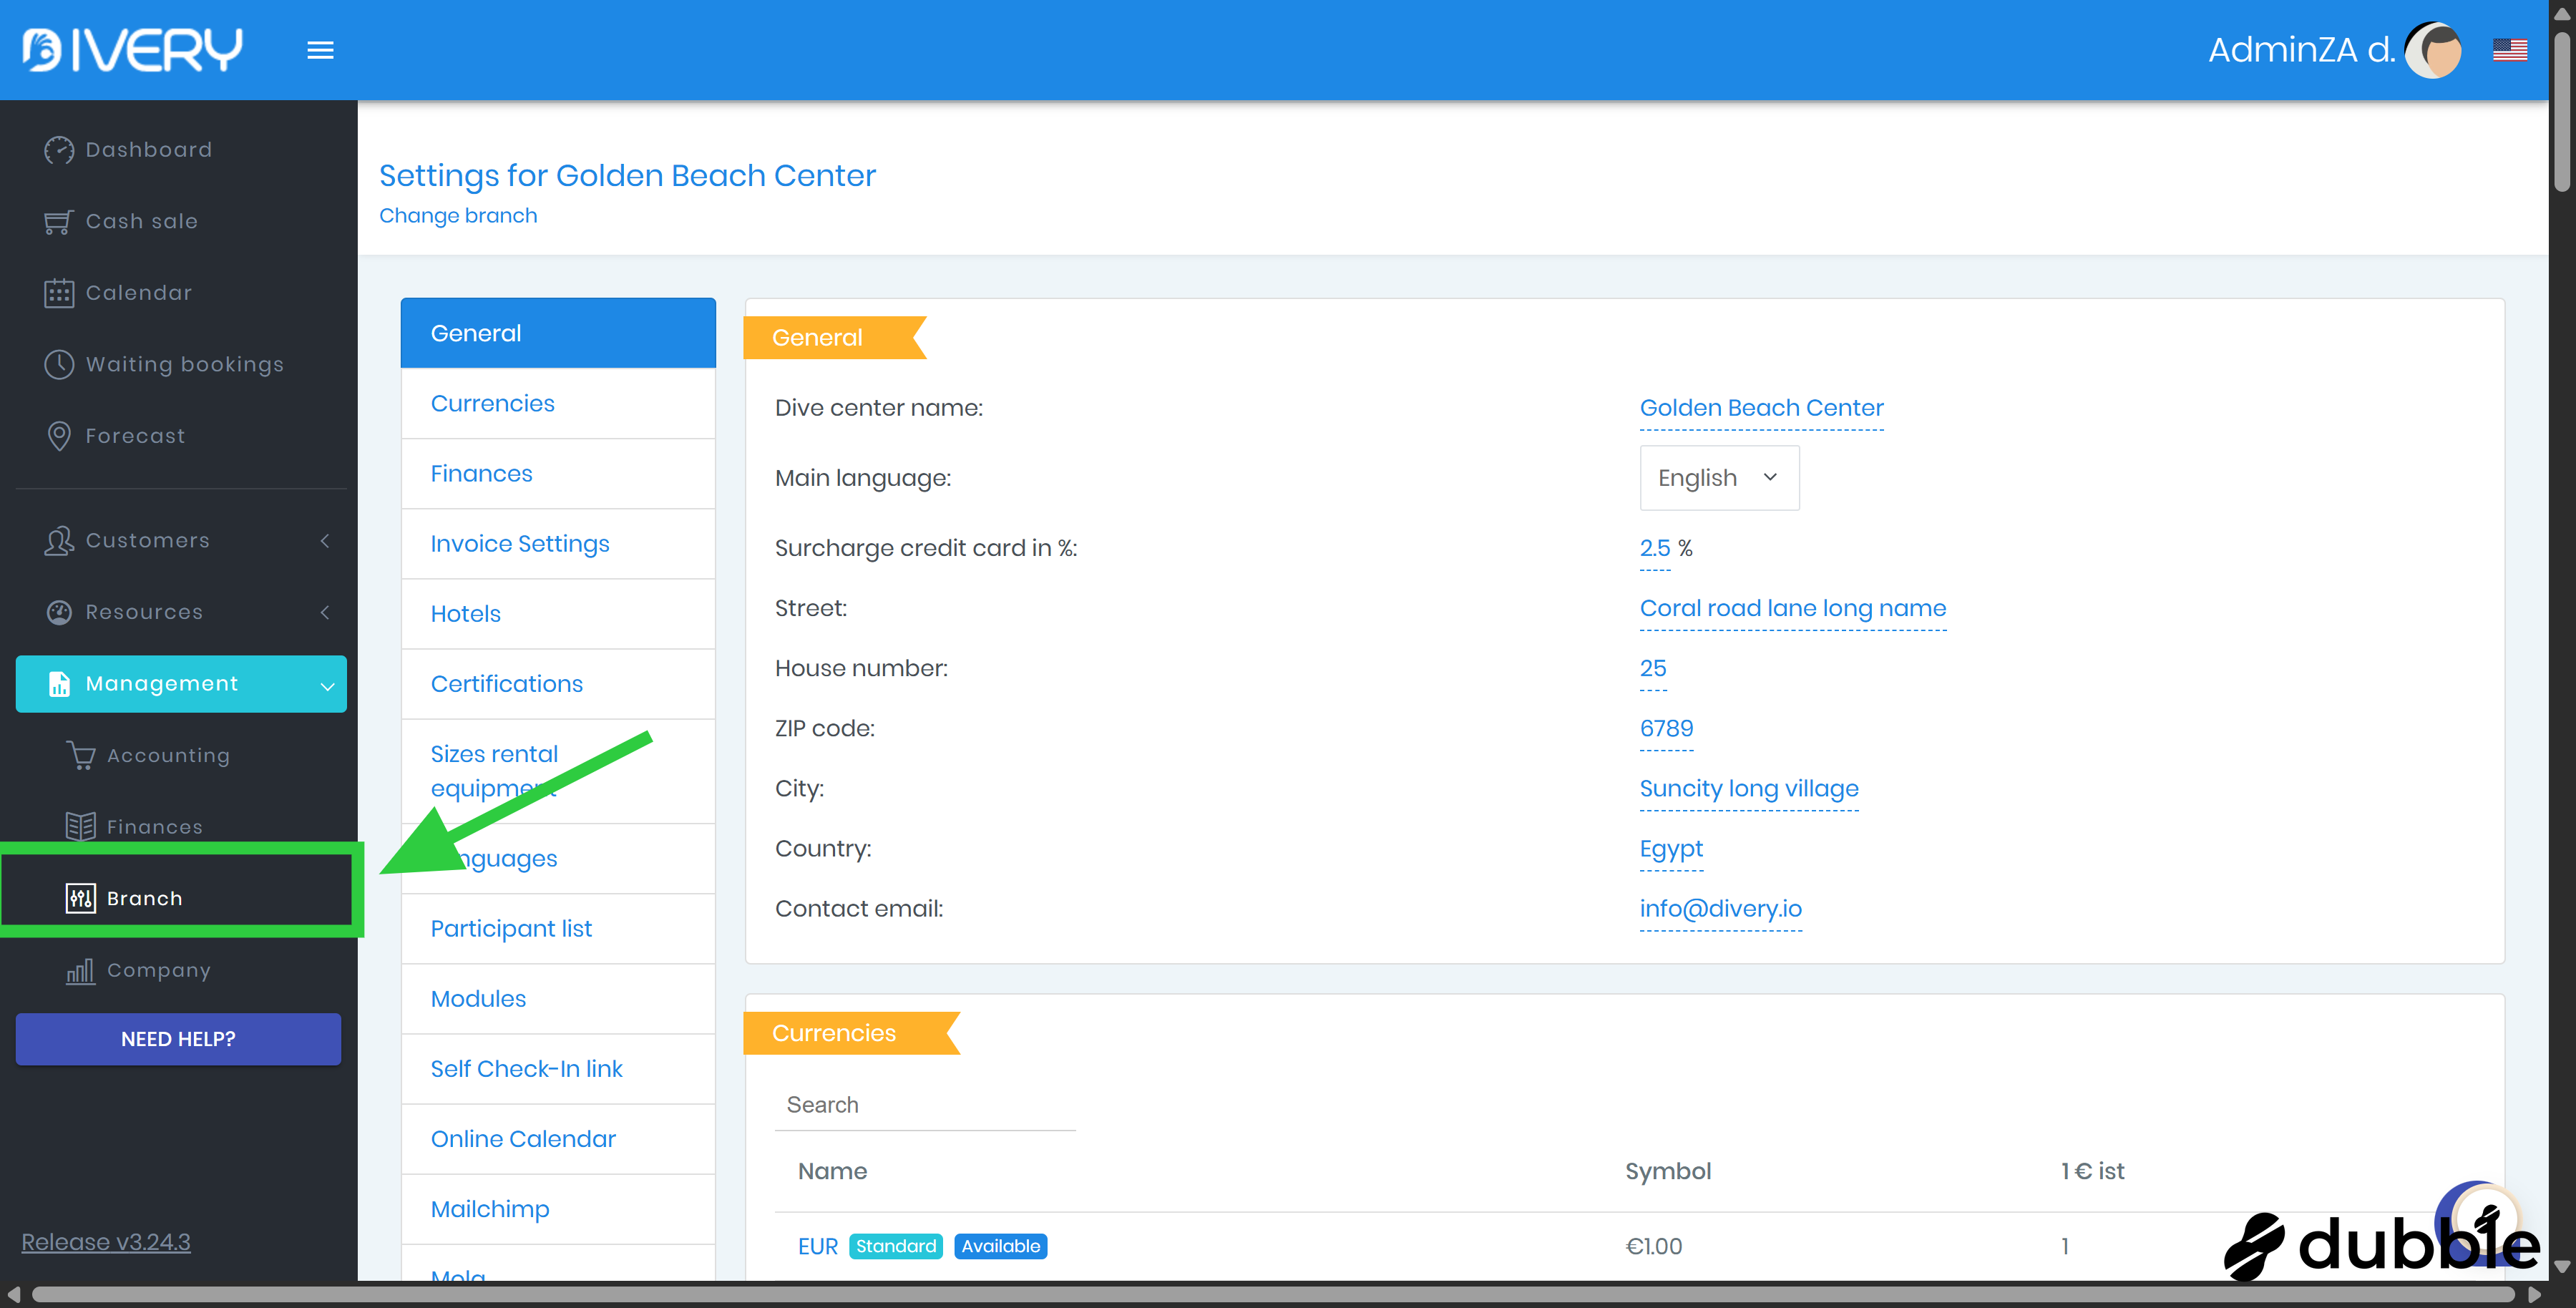
Task: Click the Currencies search field
Action: point(924,1105)
